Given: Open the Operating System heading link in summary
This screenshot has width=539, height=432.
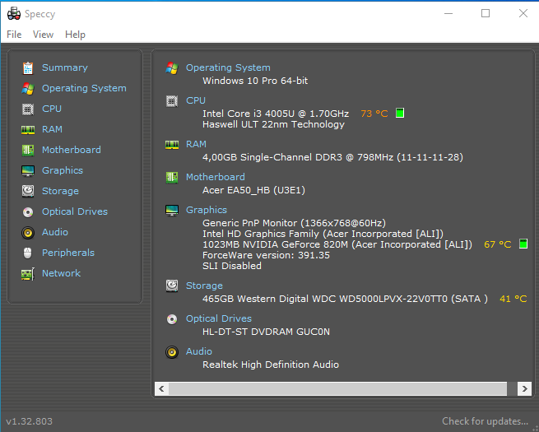Looking at the screenshot, I should [228, 67].
